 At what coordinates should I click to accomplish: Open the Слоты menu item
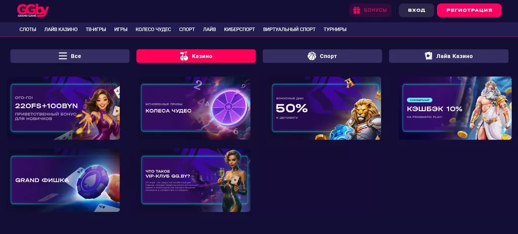coord(28,29)
